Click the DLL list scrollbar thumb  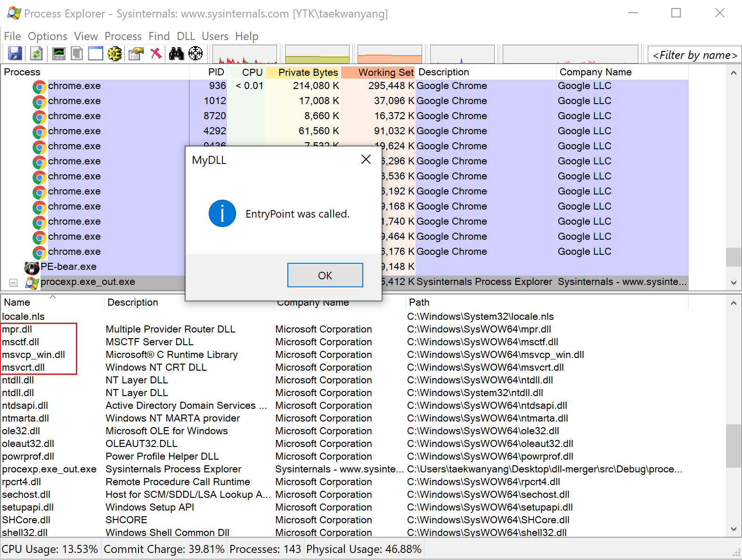(734, 446)
